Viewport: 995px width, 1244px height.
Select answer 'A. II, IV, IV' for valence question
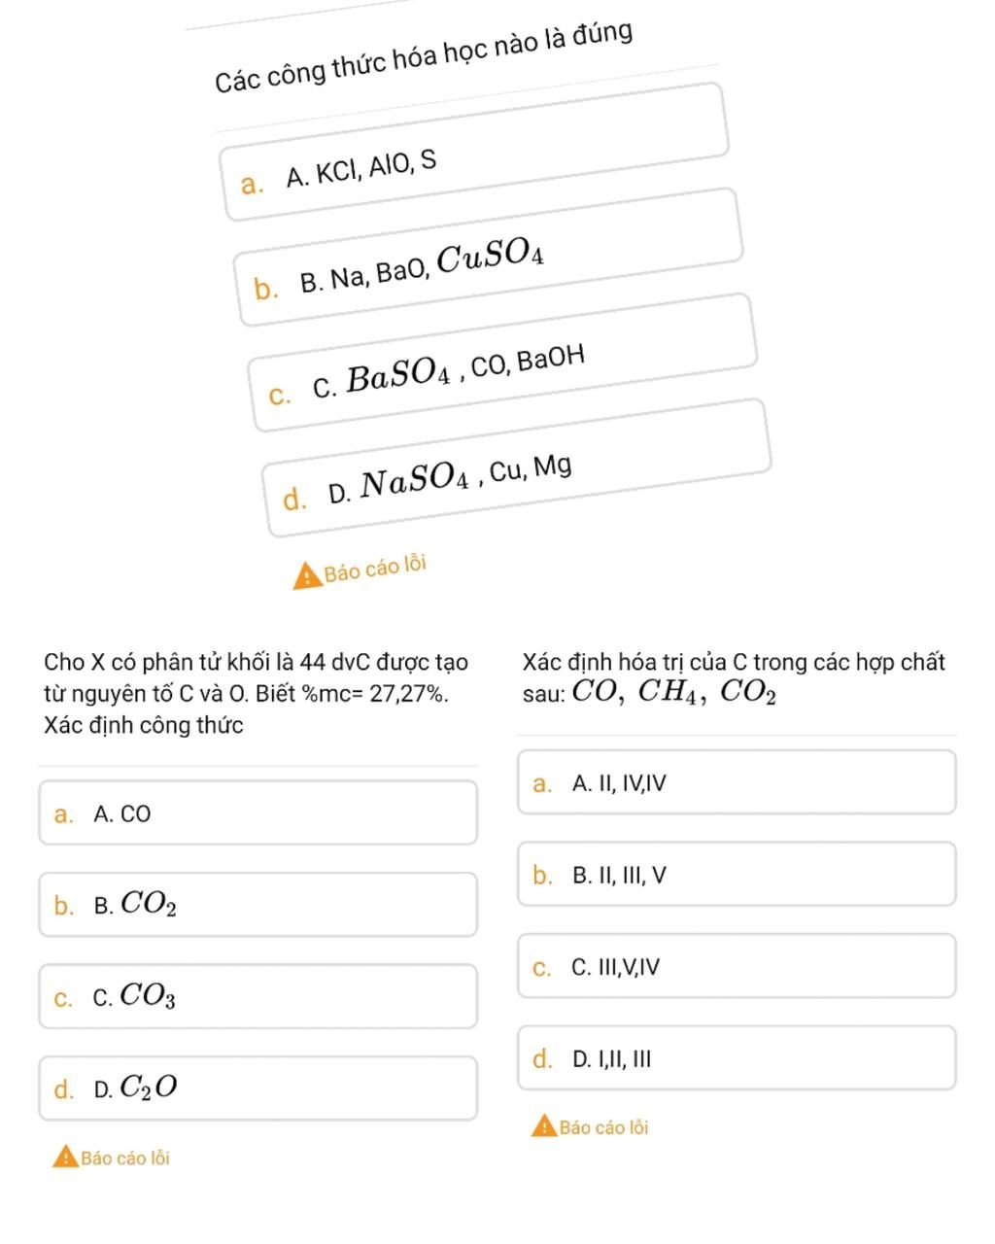pyautogui.click(x=737, y=782)
